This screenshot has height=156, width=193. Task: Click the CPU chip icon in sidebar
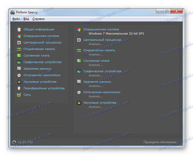(x=19, y=42)
